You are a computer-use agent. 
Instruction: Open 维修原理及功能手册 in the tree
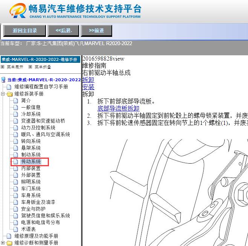point(36,236)
